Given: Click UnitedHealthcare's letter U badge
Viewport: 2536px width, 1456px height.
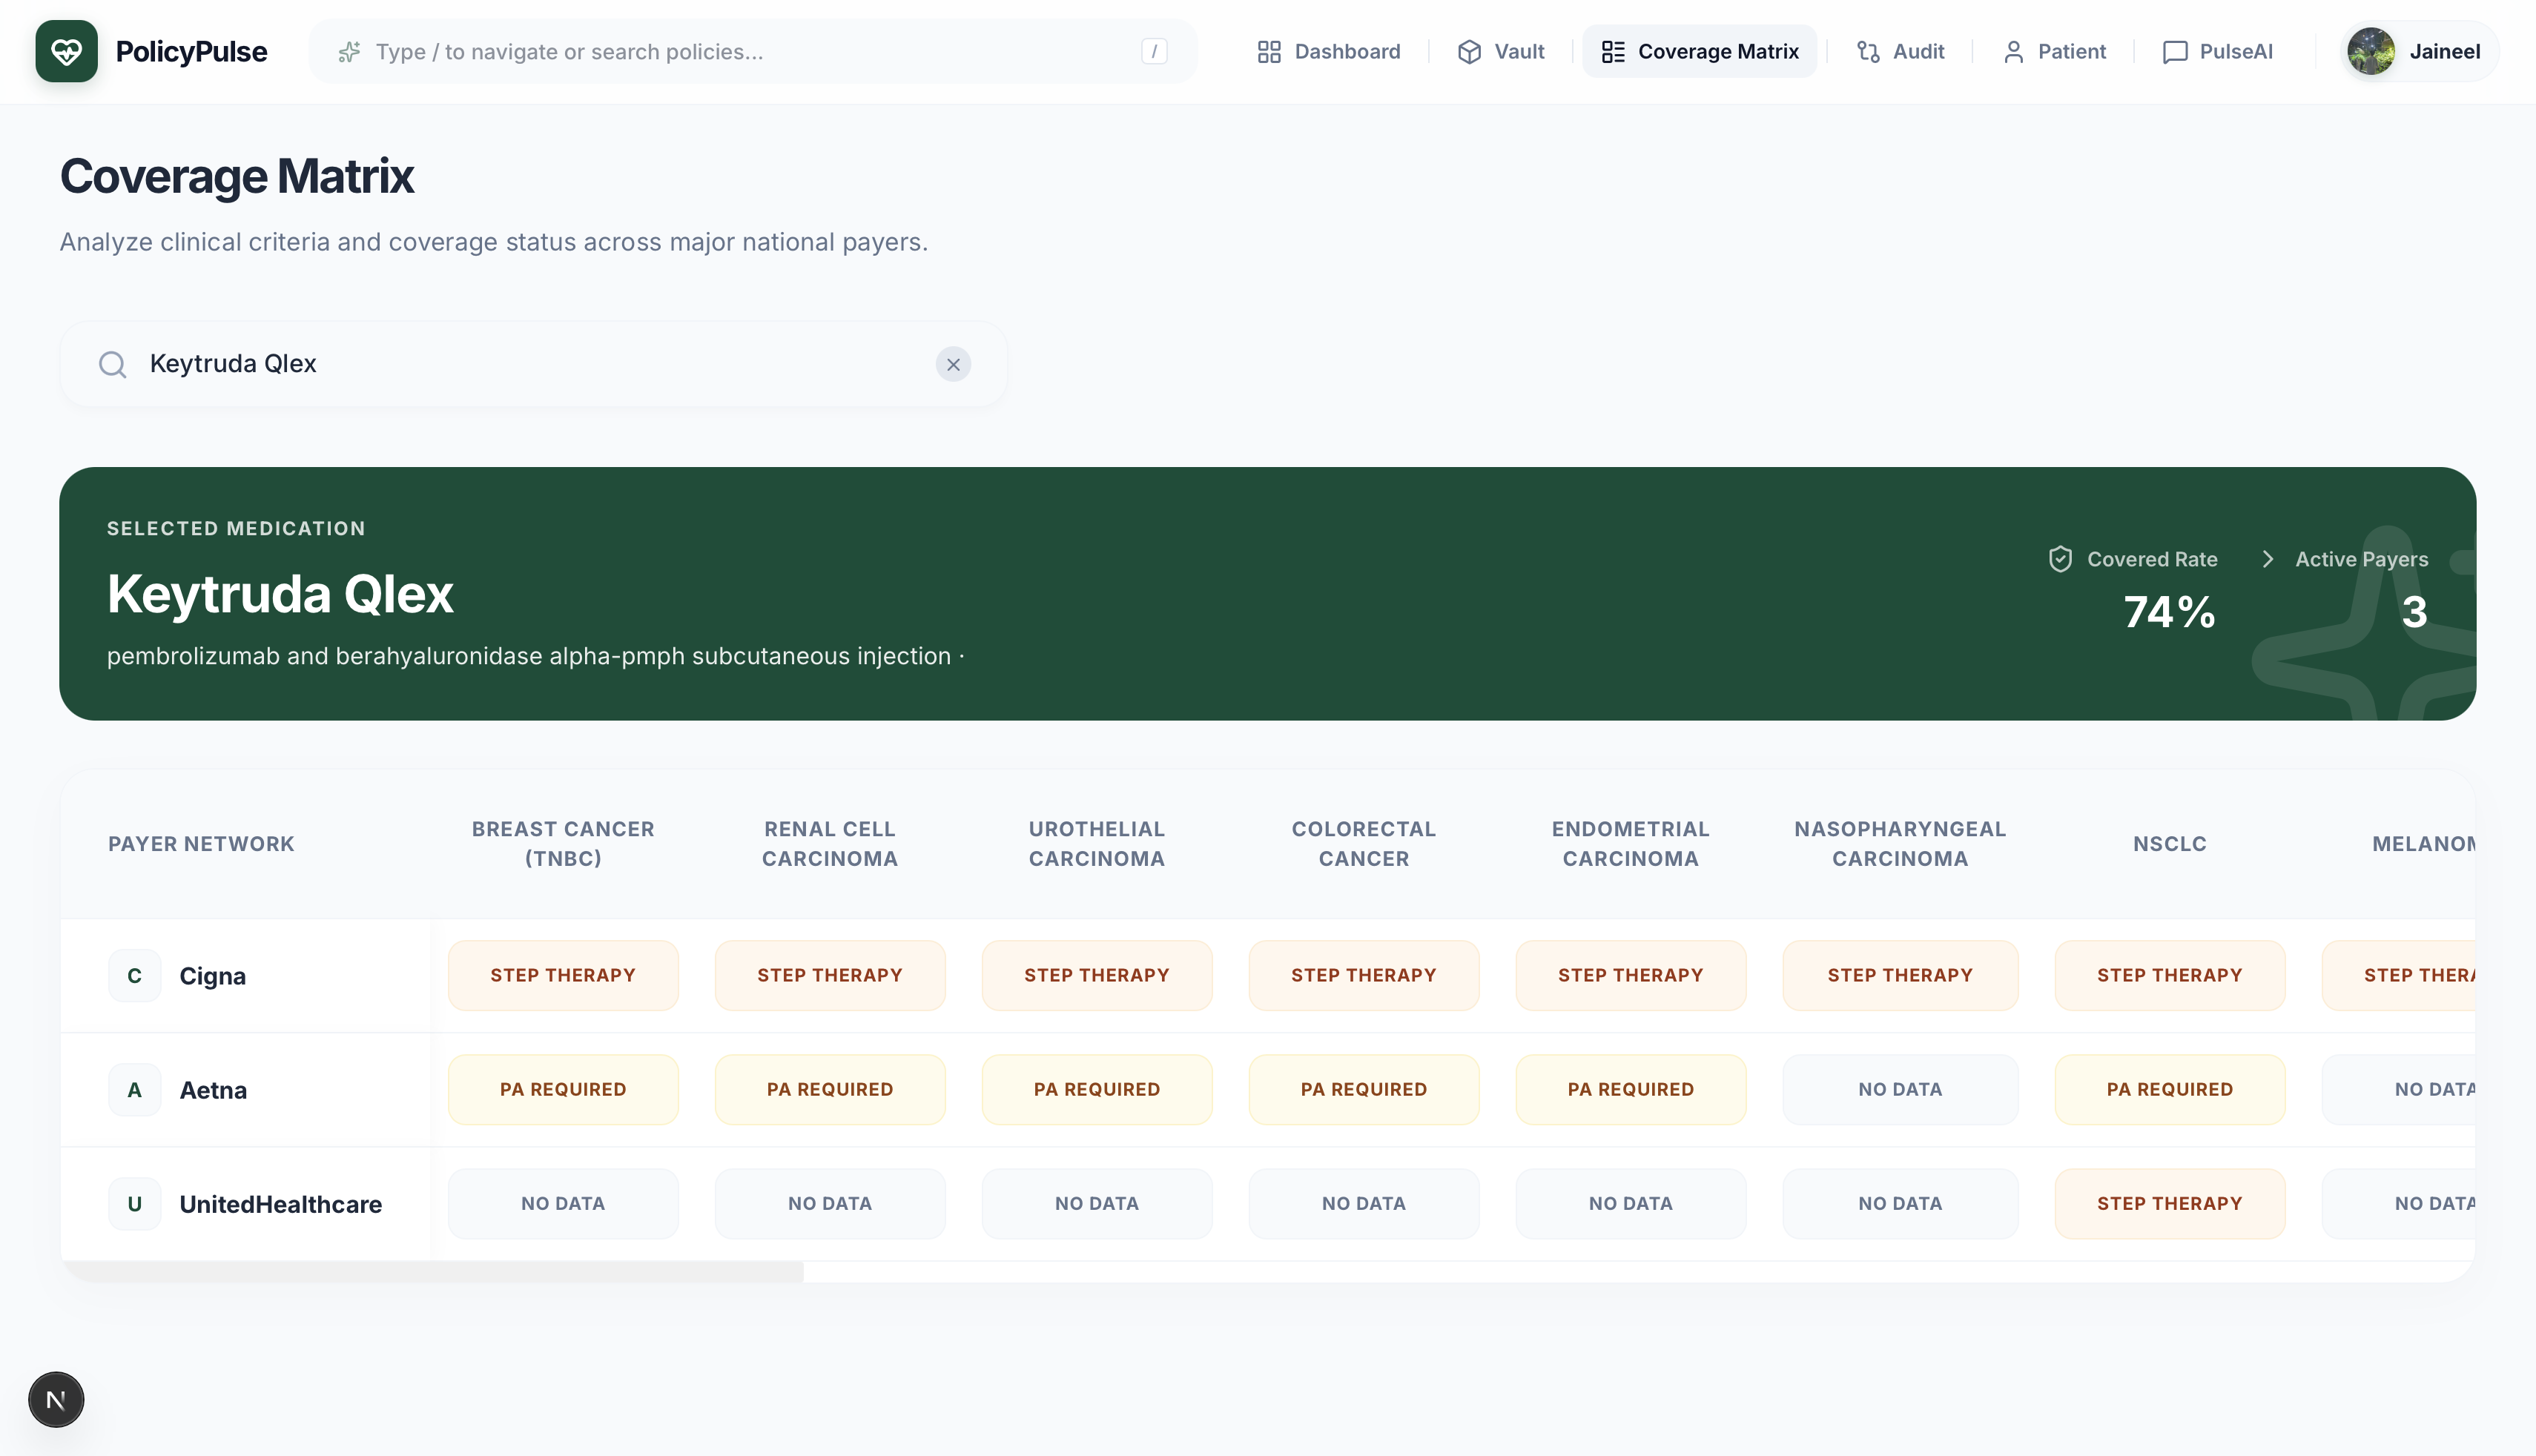Looking at the screenshot, I should click(134, 1204).
